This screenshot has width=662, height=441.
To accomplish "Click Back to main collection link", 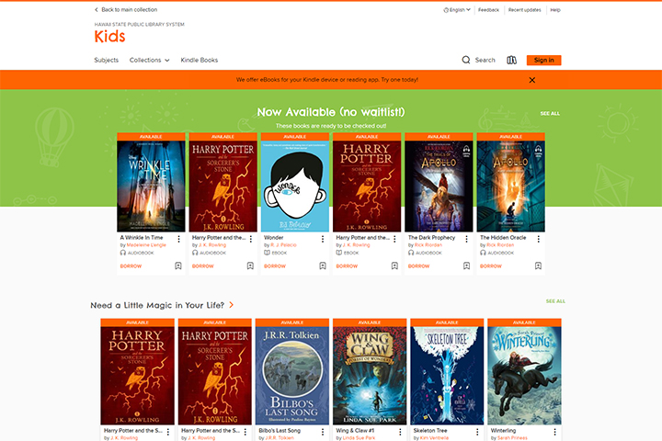I will click(x=130, y=10).
